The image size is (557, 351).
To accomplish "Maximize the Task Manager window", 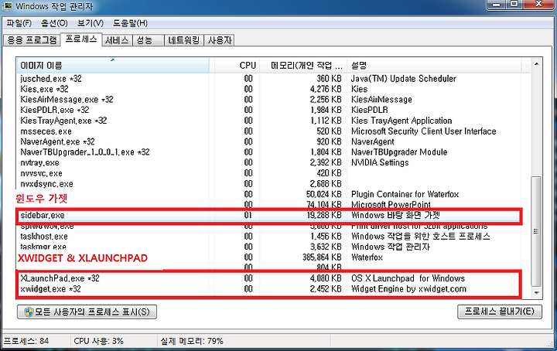I will (x=514, y=5).
